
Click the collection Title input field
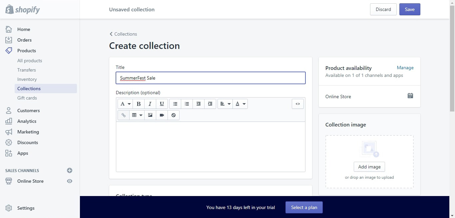click(x=211, y=78)
